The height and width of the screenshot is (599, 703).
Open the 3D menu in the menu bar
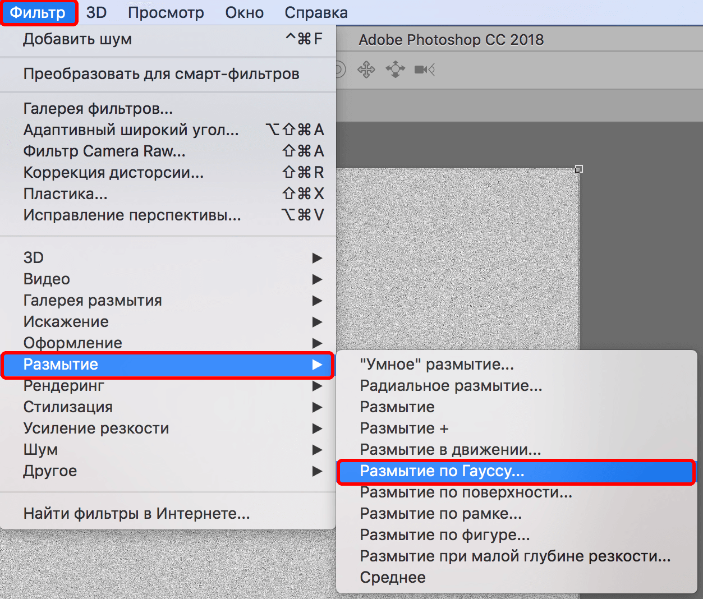pos(96,12)
